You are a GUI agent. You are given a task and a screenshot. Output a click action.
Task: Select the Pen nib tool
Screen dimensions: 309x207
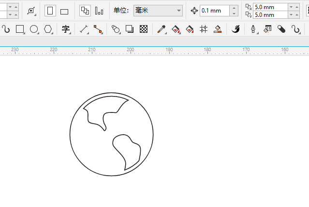click(253, 29)
